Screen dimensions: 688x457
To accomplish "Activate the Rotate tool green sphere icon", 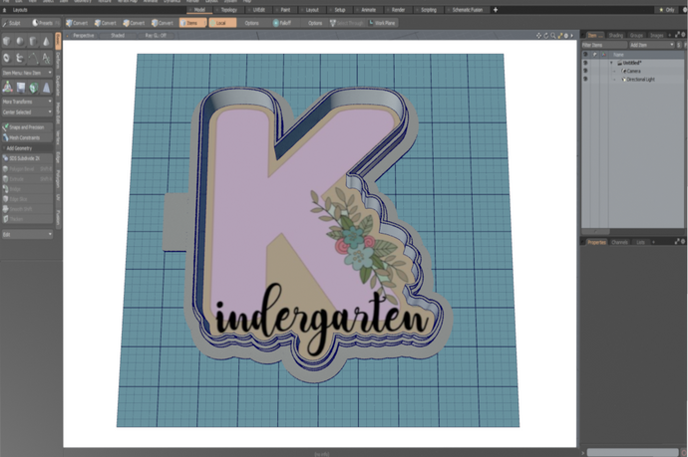I will coord(33,88).
